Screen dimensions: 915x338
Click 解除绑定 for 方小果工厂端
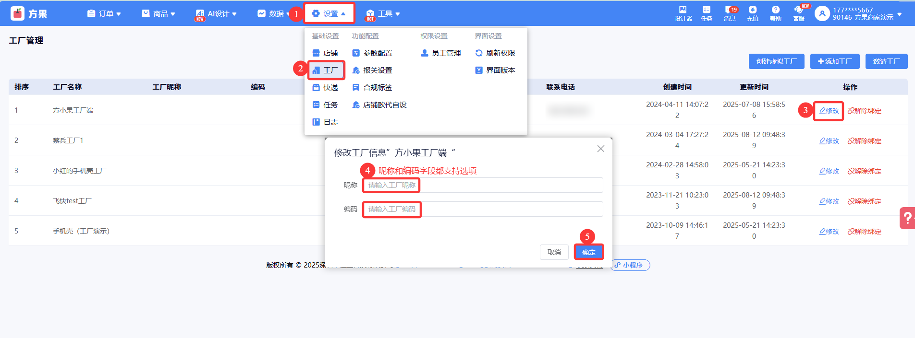[x=865, y=111]
